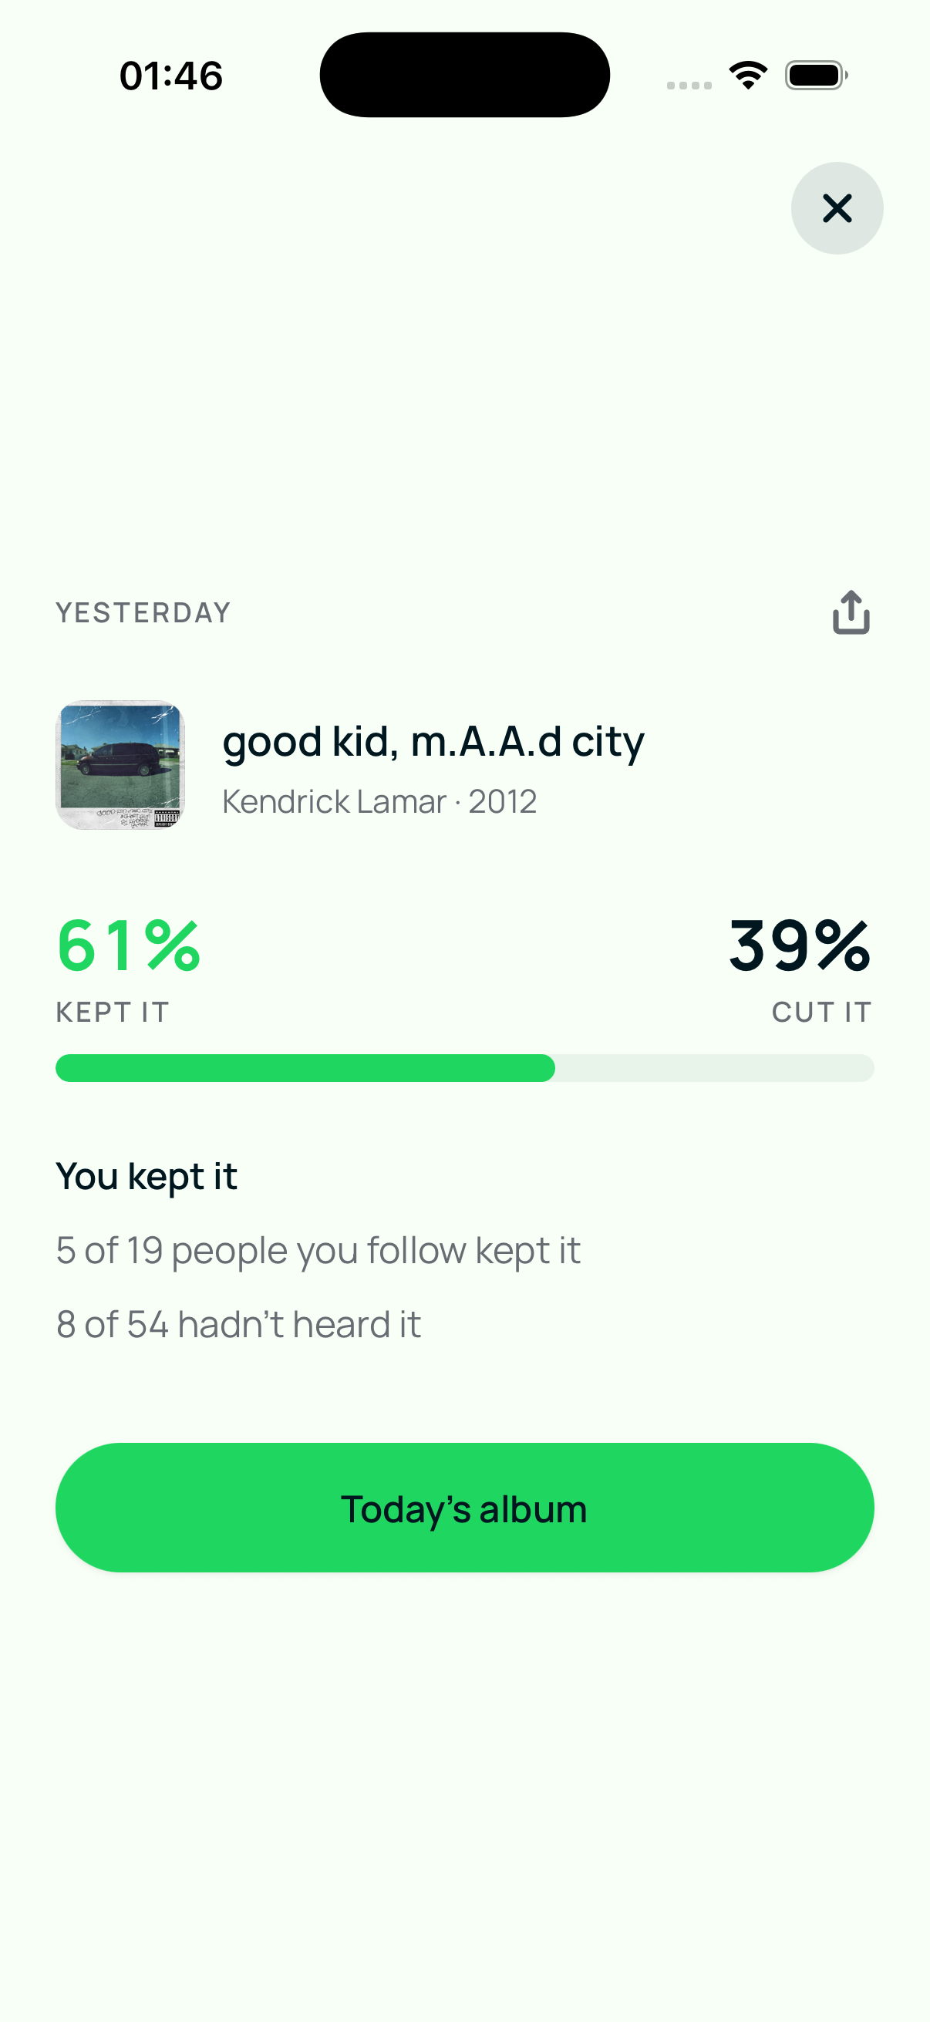Tap the 01:46 clock in status bar
This screenshot has width=930, height=2022.
pyautogui.click(x=171, y=76)
